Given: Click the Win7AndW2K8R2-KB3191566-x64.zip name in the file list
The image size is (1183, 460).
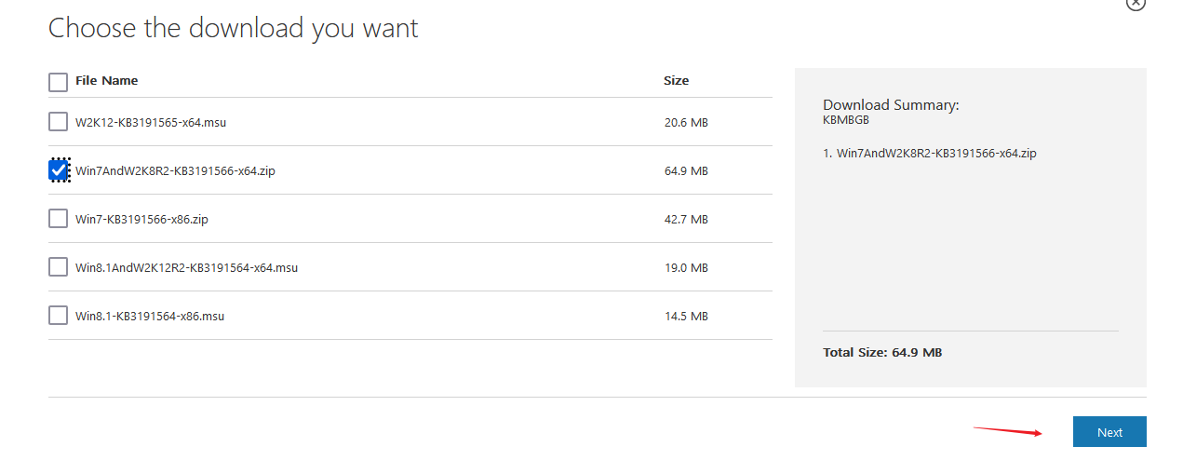Looking at the screenshot, I should [175, 170].
